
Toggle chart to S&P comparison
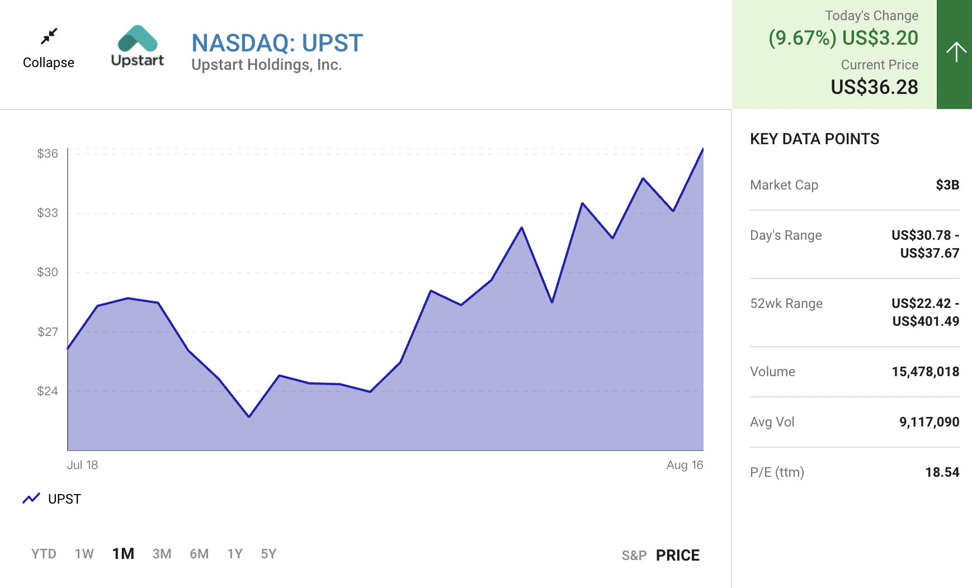coord(634,556)
